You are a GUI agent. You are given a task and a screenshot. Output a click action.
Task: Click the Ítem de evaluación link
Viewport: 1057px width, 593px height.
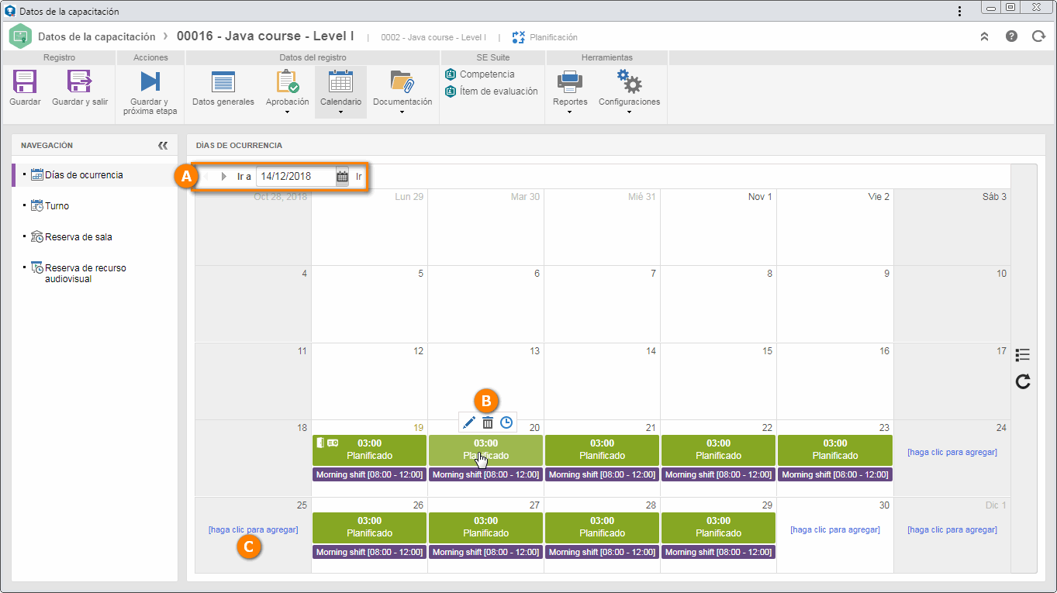pyautogui.click(x=499, y=91)
